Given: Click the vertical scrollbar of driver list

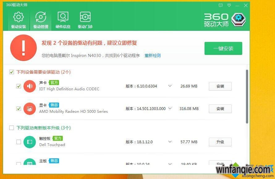Looking at the screenshot, I should point(247,96).
